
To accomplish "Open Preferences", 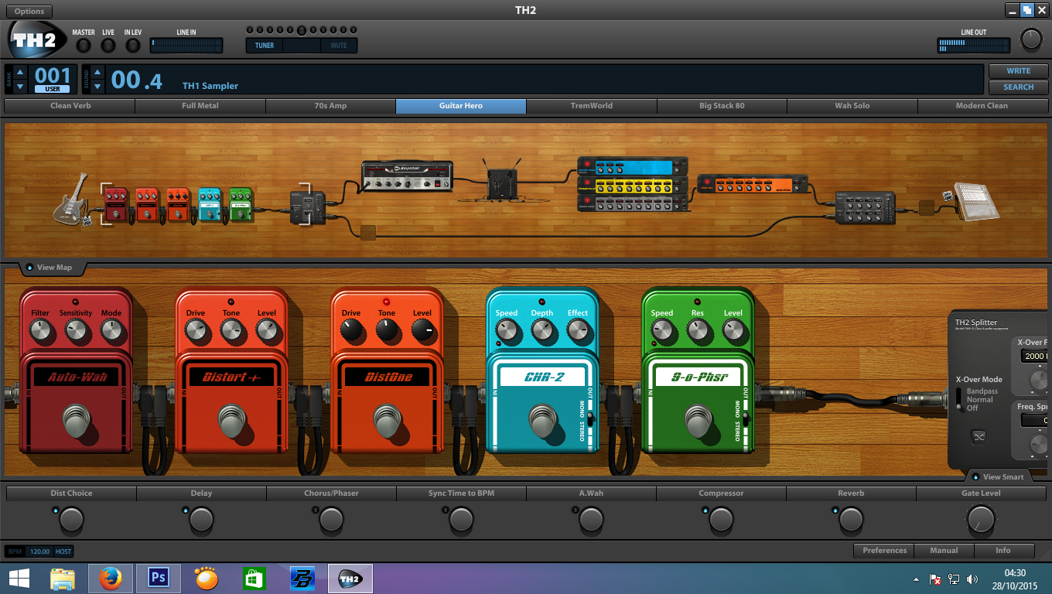I will [884, 551].
